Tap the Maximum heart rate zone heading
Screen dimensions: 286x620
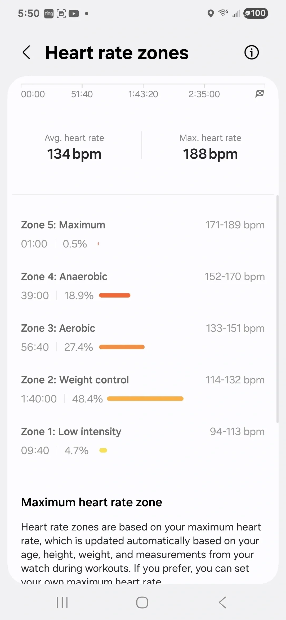click(92, 502)
